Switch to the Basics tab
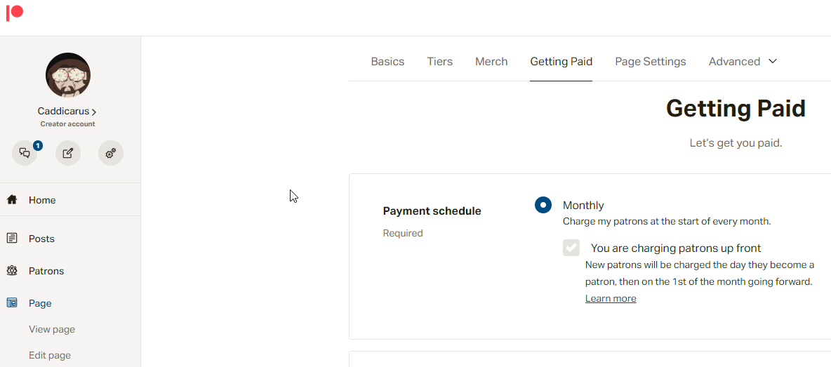The width and height of the screenshot is (831, 367). (387, 62)
